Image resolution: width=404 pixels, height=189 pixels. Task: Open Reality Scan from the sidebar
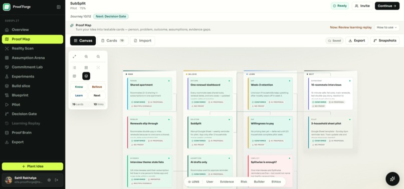tap(33, 48)
